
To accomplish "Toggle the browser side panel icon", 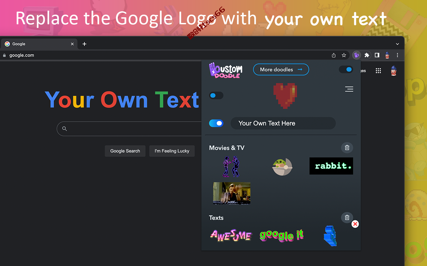I will click(x=377, y=55).
